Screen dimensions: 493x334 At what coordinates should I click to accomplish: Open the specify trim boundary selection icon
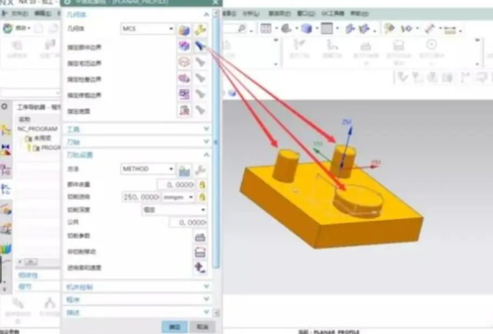tap(184, 94)
